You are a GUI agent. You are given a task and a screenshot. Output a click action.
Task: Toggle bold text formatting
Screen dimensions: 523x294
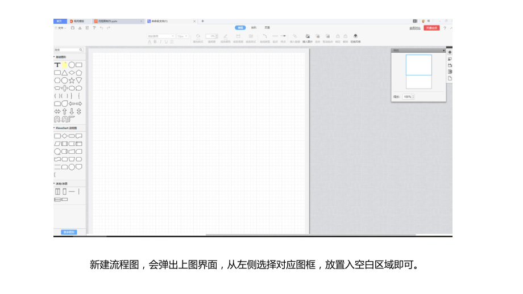(x=155, y=42)
